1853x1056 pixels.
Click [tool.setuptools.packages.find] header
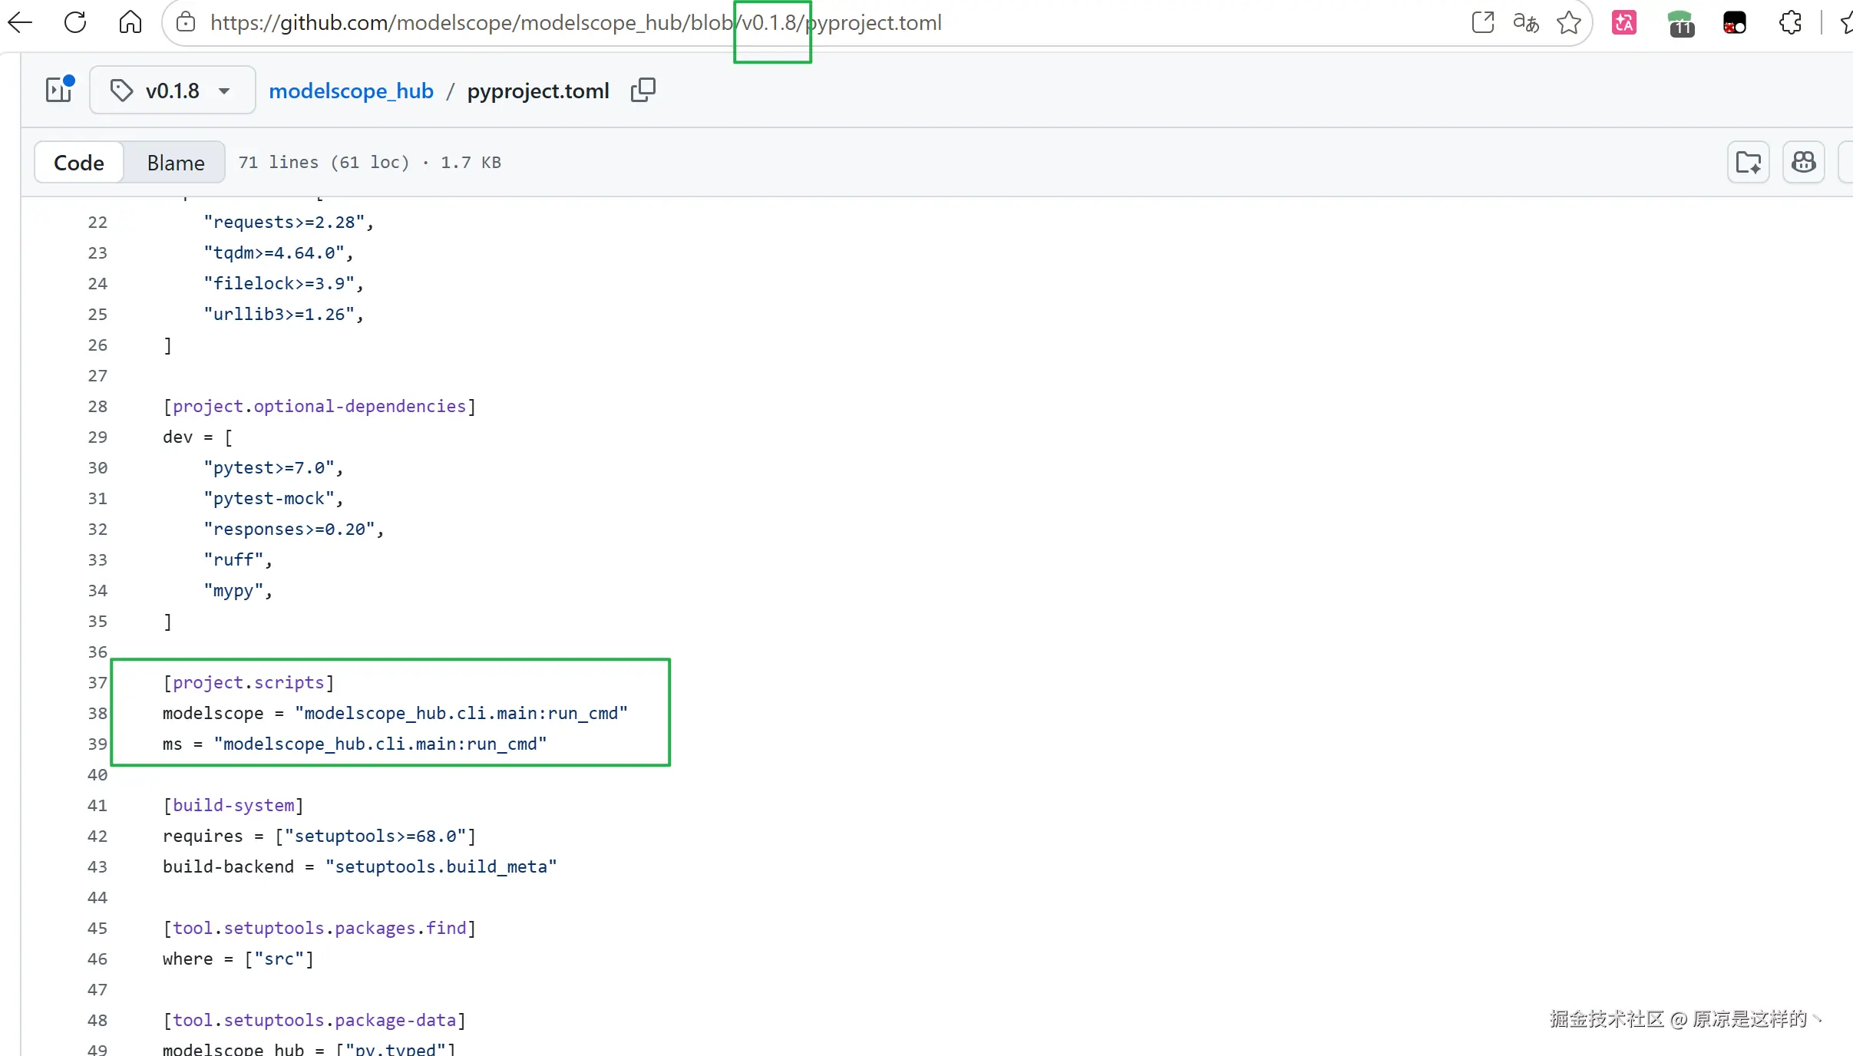click(x=319, y=928)
